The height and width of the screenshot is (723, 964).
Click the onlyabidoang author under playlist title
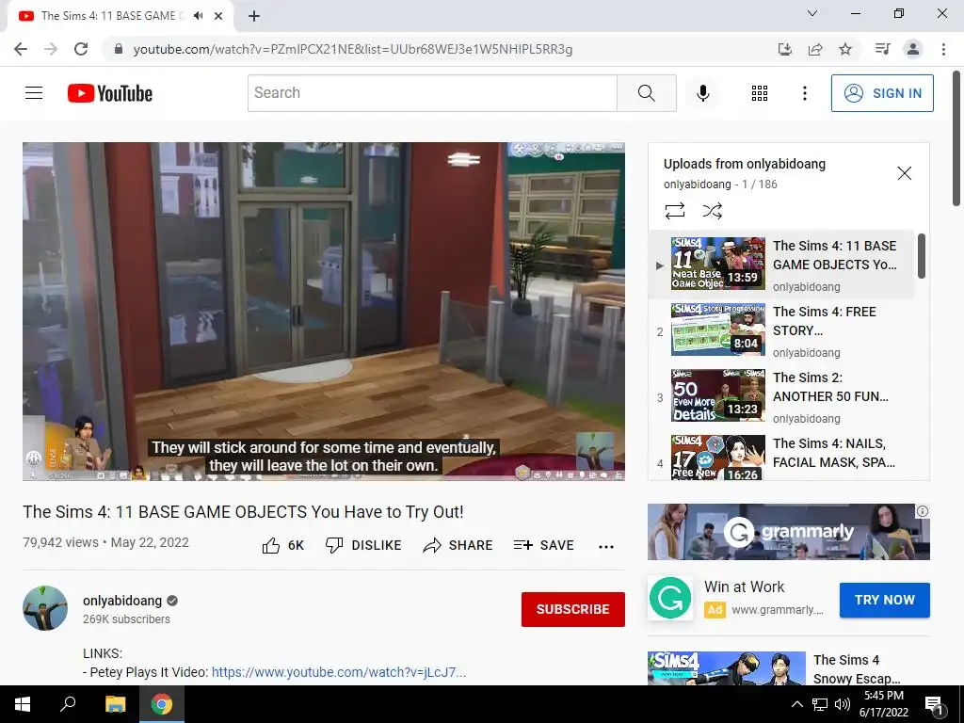click(698, 185)
